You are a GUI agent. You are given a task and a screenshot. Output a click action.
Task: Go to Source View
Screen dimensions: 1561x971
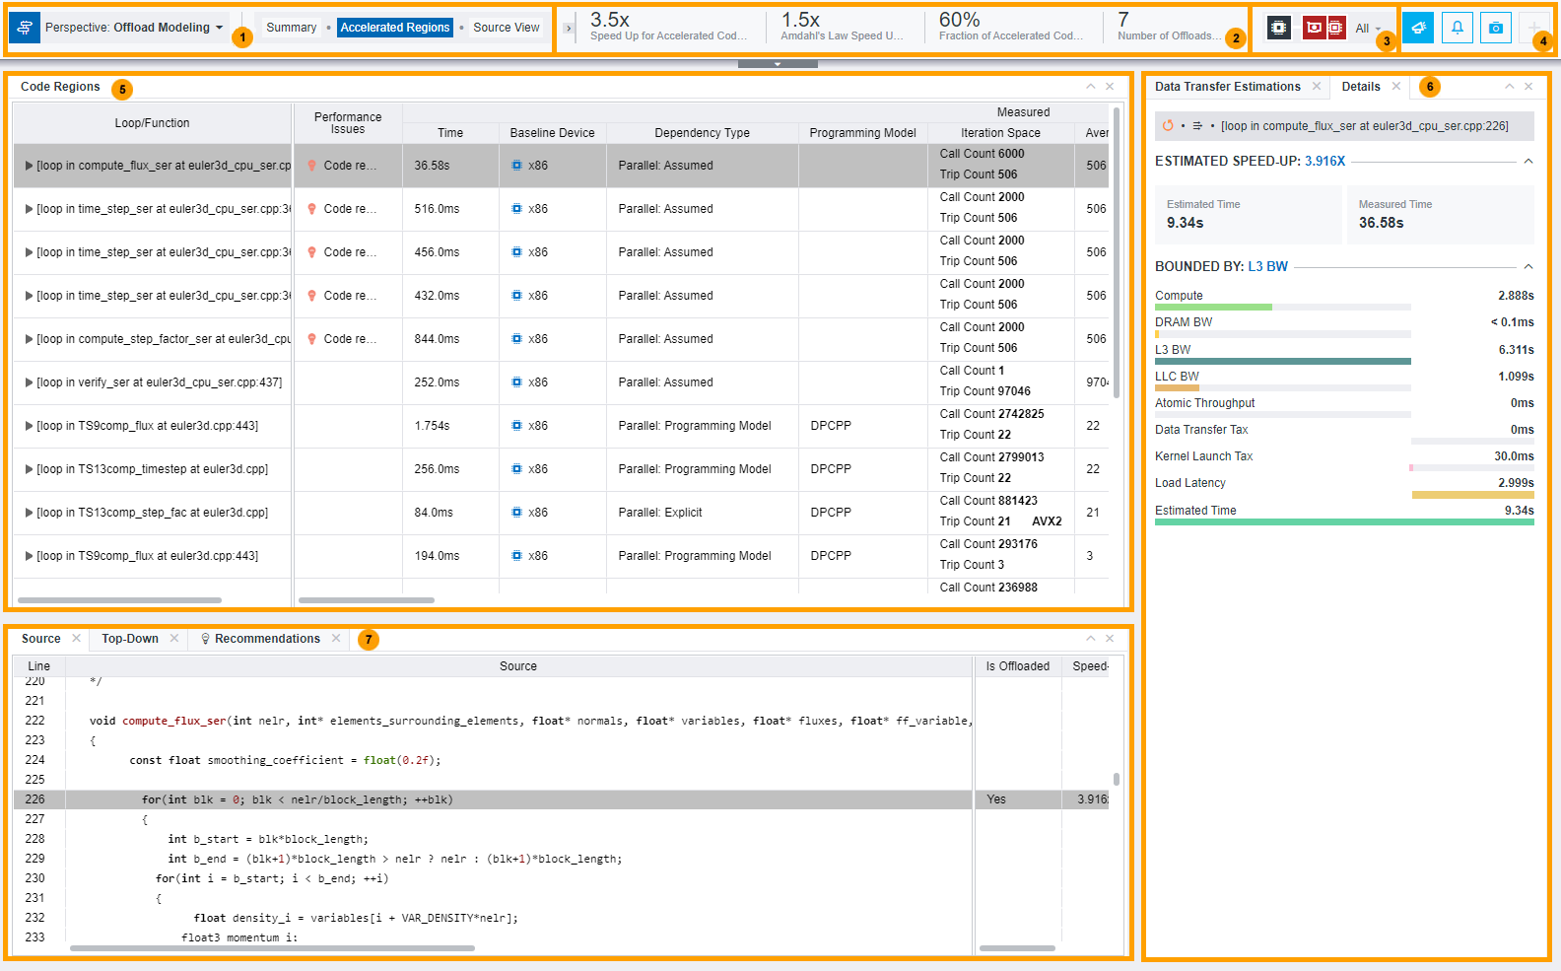tap(506, 28)
